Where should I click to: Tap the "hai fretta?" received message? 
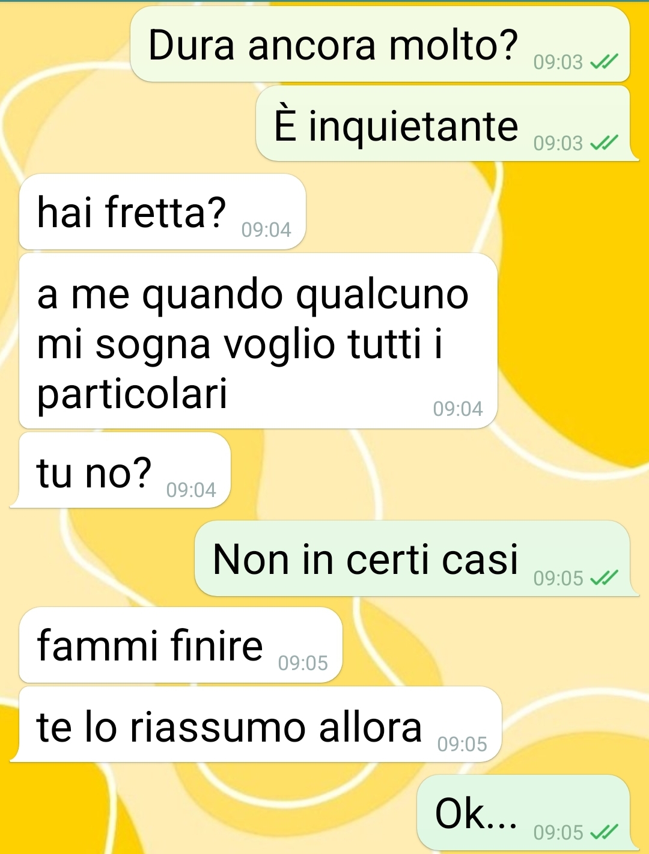(162, 212)
